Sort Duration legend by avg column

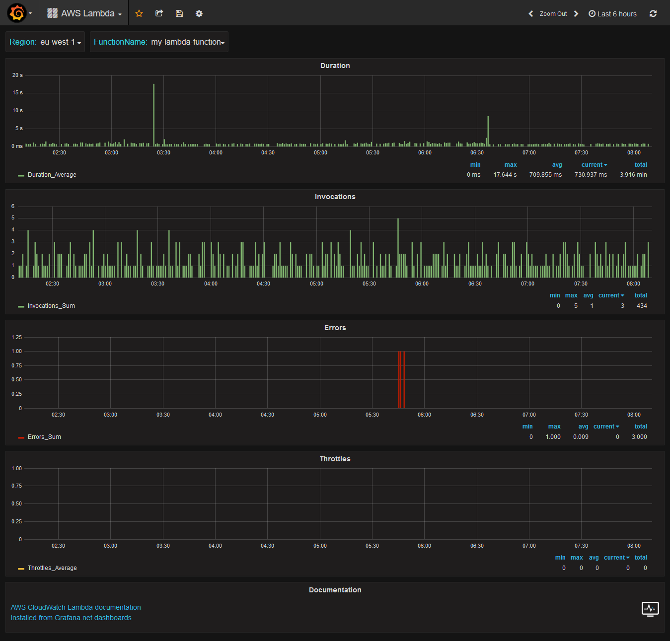click(x=557, y=165)
